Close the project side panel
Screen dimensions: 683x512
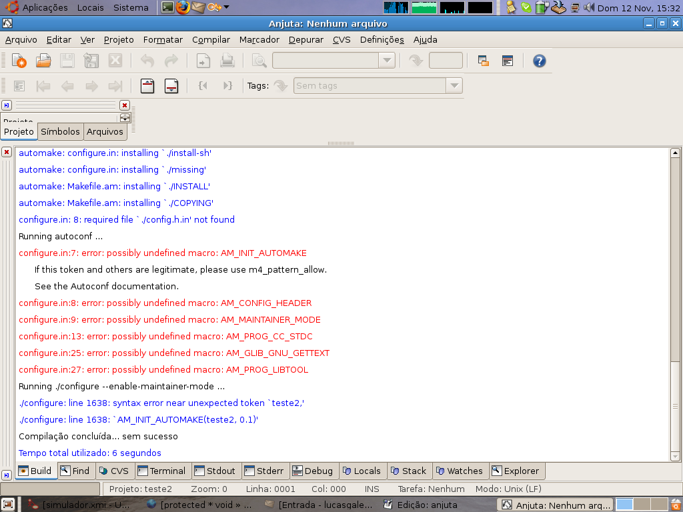click(125, 105)
